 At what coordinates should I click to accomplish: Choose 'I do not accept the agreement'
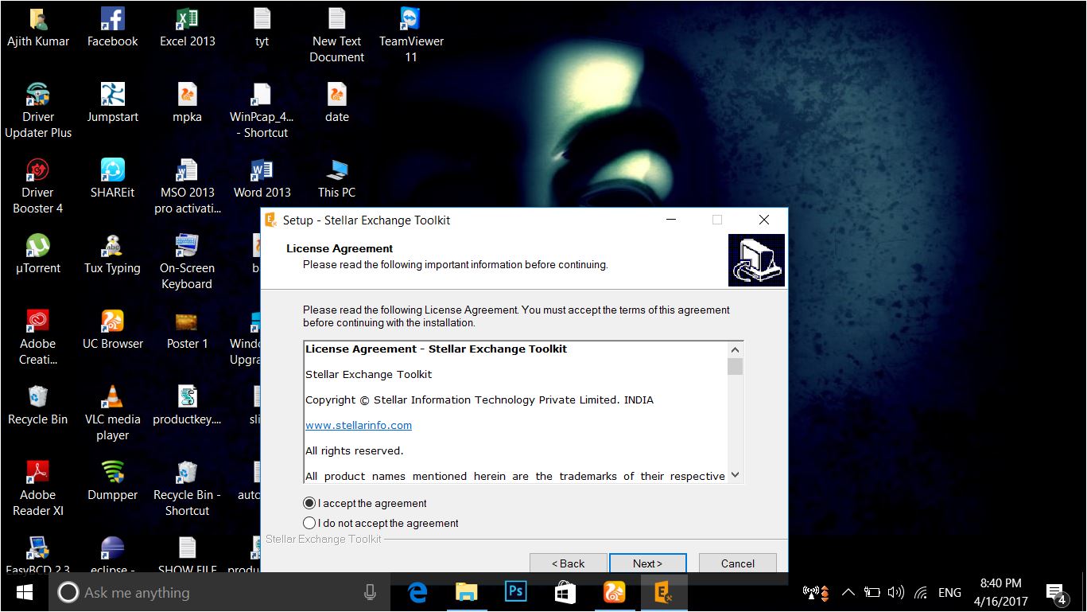[x=381, y=523]
